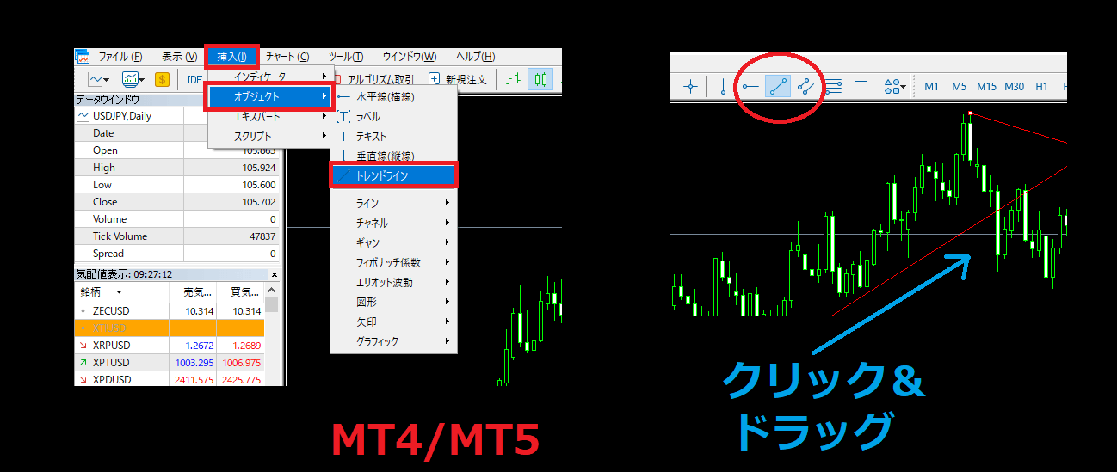Screen dimensions: 1117x472
Task: Click the Tick Volume value 47837
Action: coord(261,236)
